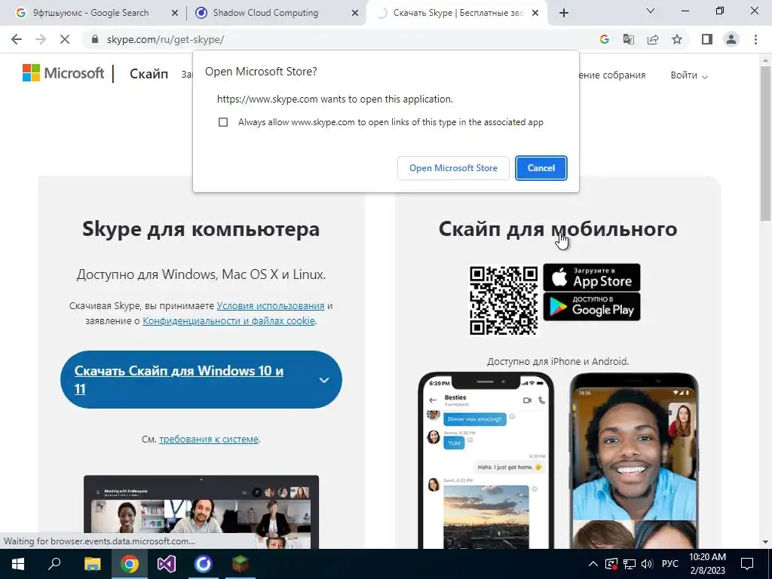
Task: Click the network tray icon
Action: click(x=630, y=564)
